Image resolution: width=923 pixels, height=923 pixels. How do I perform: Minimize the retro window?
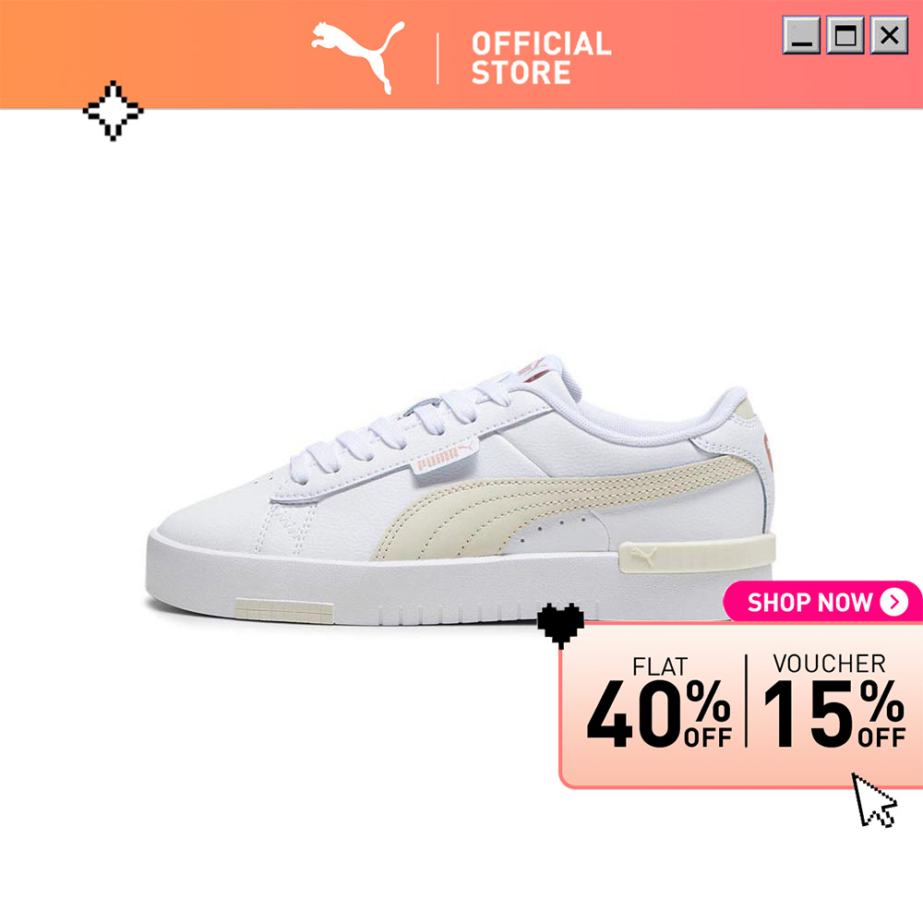click(801, 35)
